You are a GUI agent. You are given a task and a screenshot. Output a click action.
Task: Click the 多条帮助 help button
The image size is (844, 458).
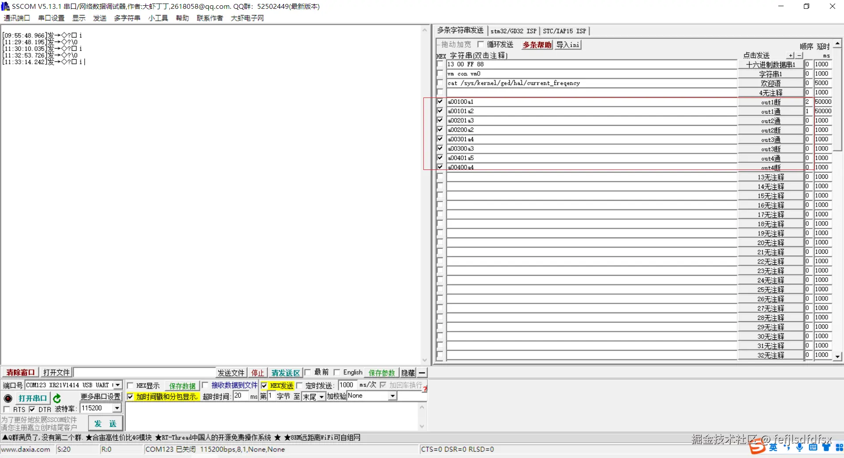[537, 45]
